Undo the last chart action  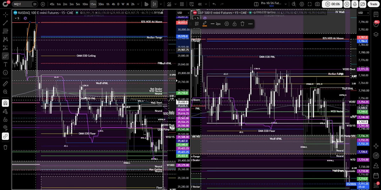pyautogui.click(x=214, y=4)
